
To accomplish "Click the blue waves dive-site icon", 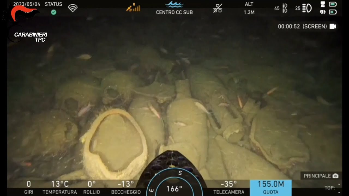I will (x=174, y=4).
